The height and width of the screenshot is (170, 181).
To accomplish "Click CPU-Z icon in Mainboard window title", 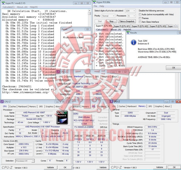I will point(58,72).
